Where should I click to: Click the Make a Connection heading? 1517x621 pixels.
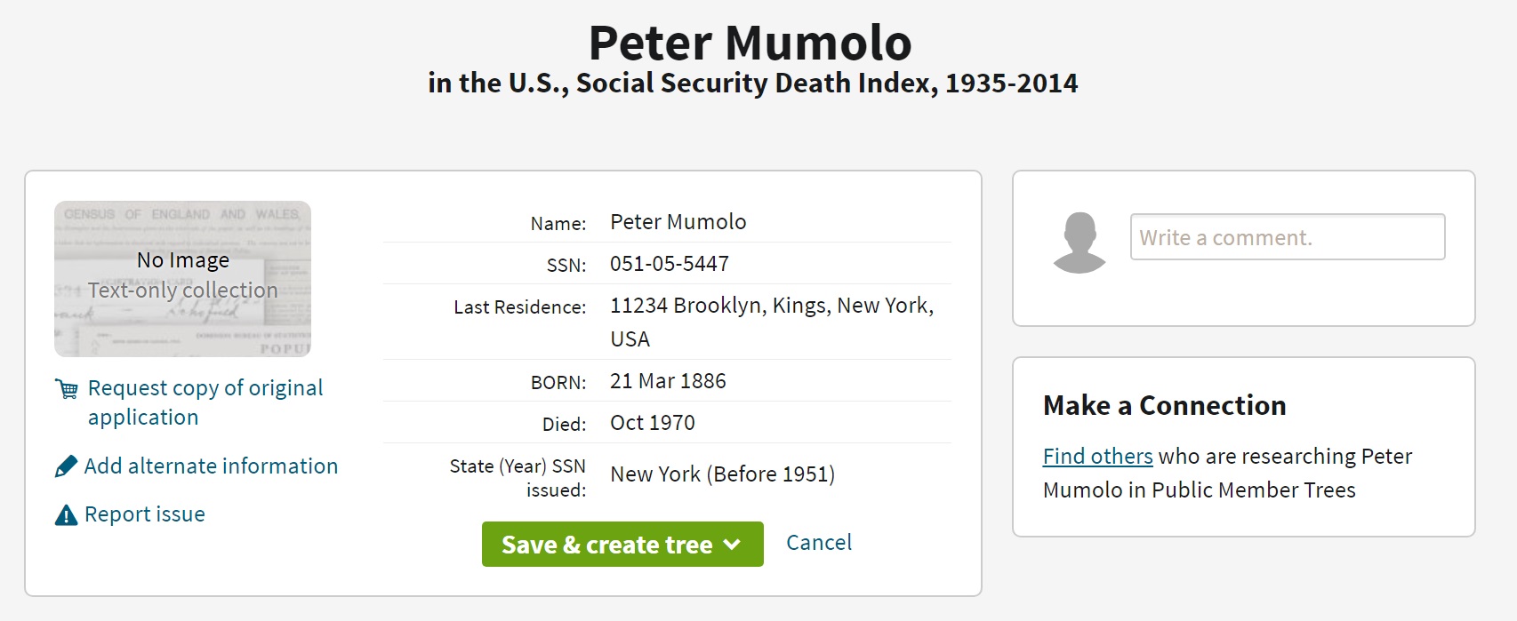pyautogui.click(x=1164, y=406)
